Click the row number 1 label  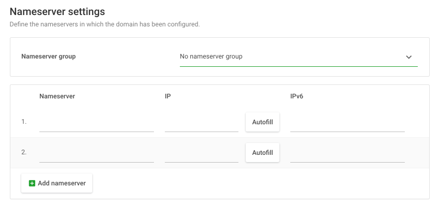[24, 122]
